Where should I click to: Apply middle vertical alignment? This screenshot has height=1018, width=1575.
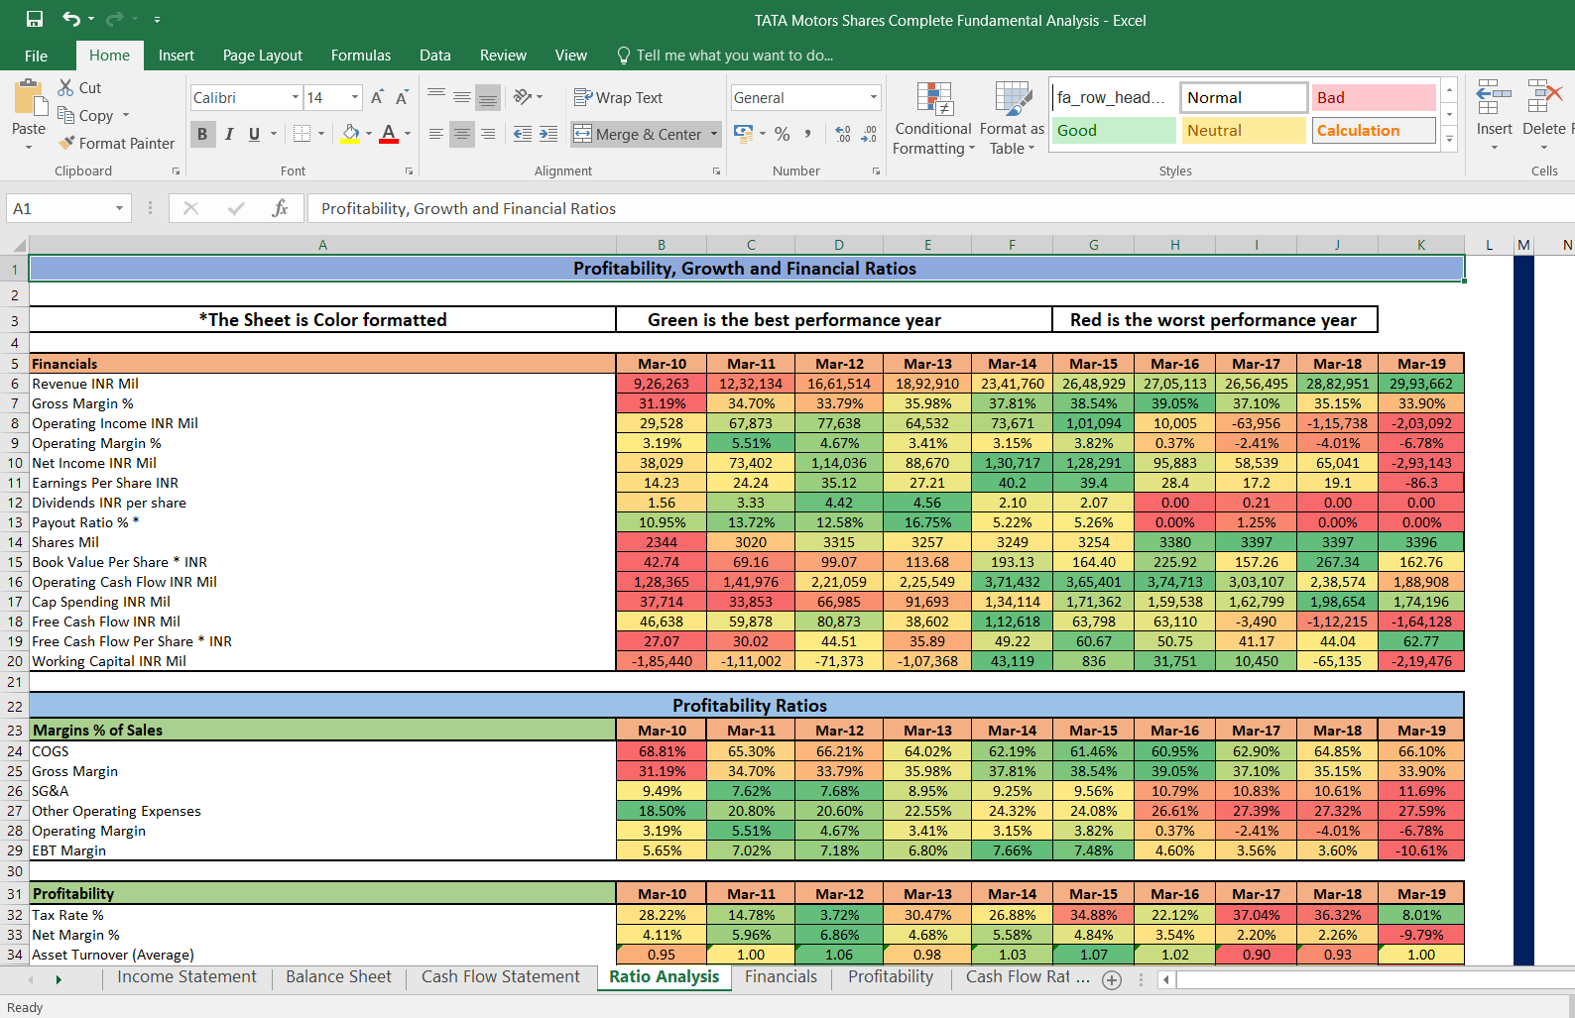click(x=462, y=97)
